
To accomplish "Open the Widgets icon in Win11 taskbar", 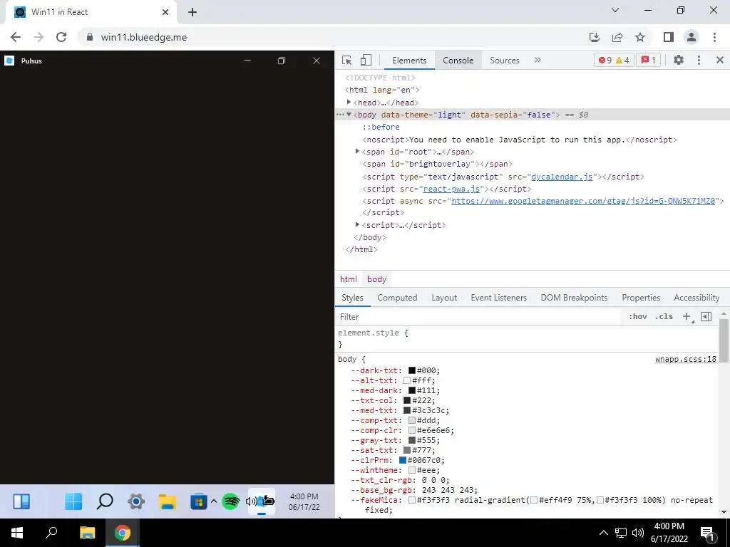I will pyautogui.click(x=21, y=501).
